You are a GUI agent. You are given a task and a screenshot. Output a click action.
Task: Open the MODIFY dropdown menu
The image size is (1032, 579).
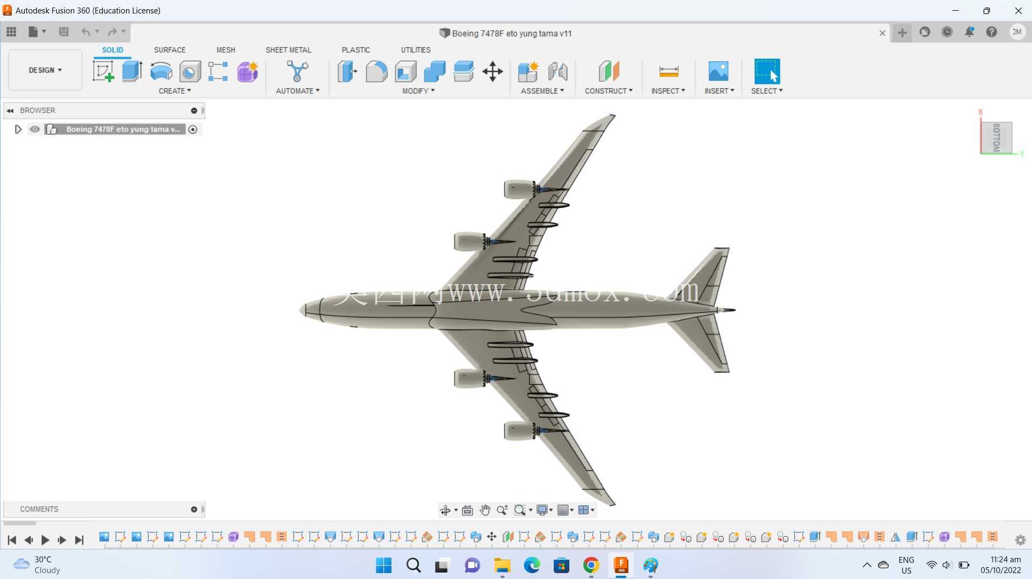click(419, 91)
